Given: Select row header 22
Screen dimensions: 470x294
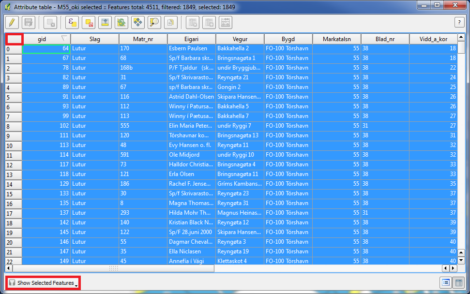Looking at the screenshot, I should click(14, 262).
